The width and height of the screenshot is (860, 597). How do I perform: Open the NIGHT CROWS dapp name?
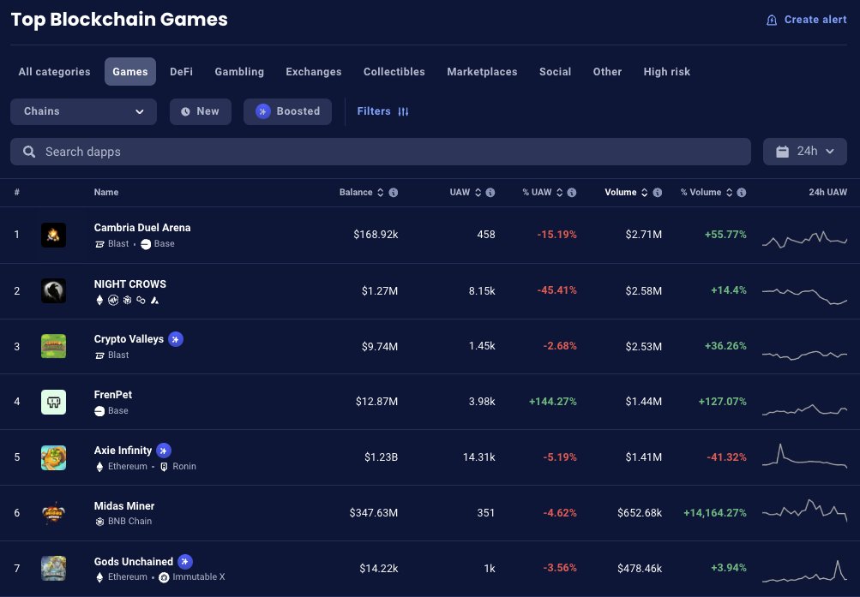pos(130,284)
